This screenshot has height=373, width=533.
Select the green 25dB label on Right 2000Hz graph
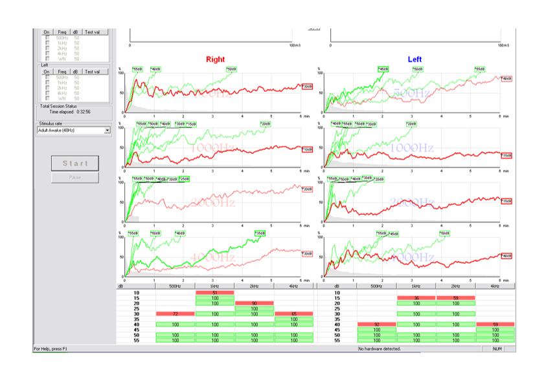184,179
